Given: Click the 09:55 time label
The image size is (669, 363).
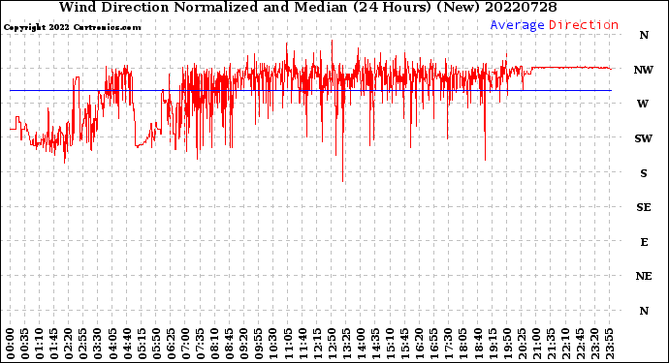Looking at the screenshot, I should [259, 344].
